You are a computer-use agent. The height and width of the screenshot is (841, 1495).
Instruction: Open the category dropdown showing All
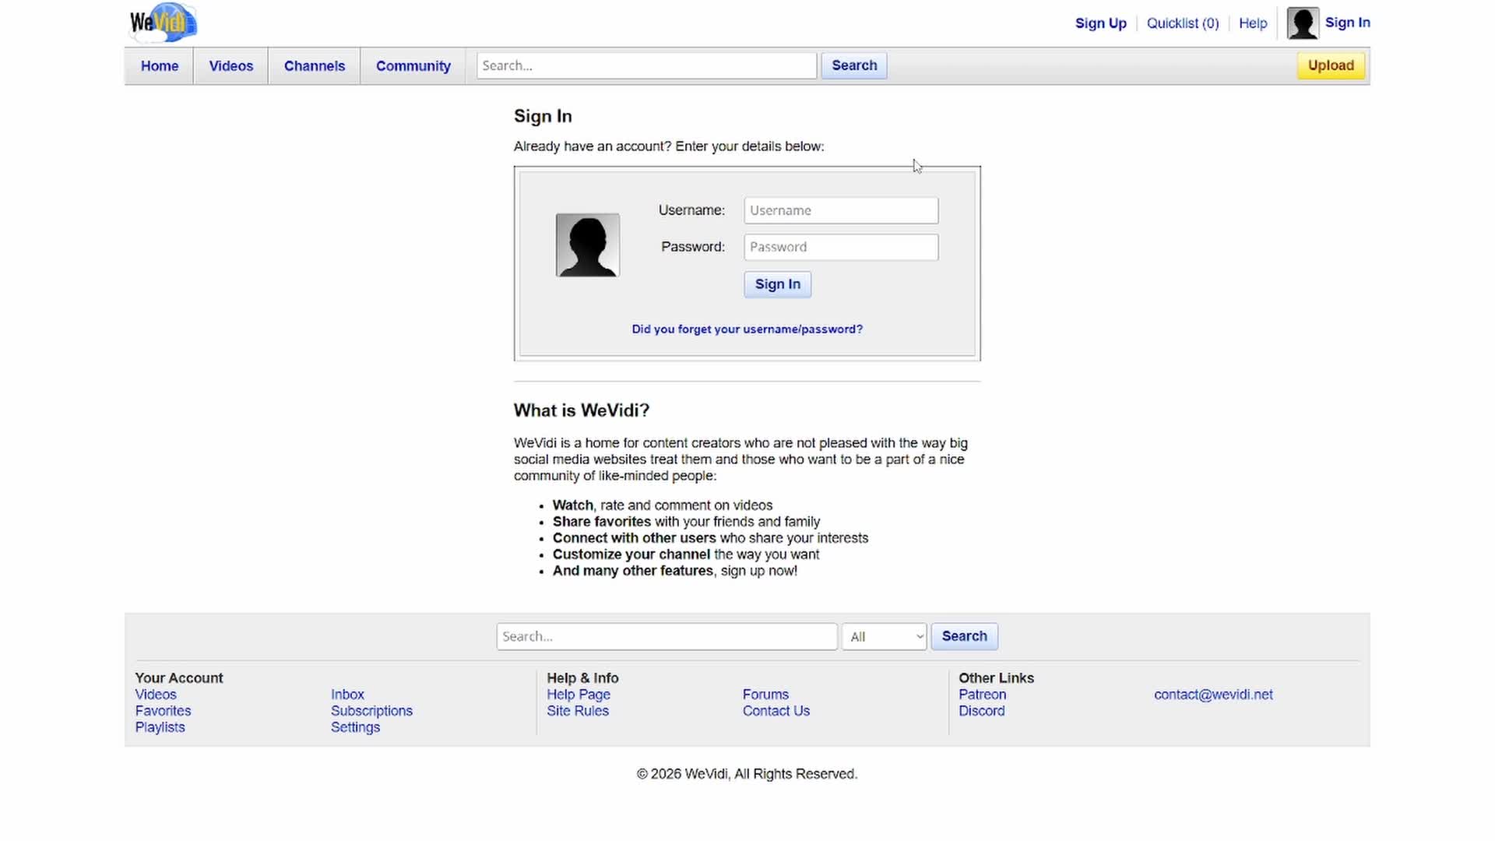pyautogui.click(x=883, y=636)
